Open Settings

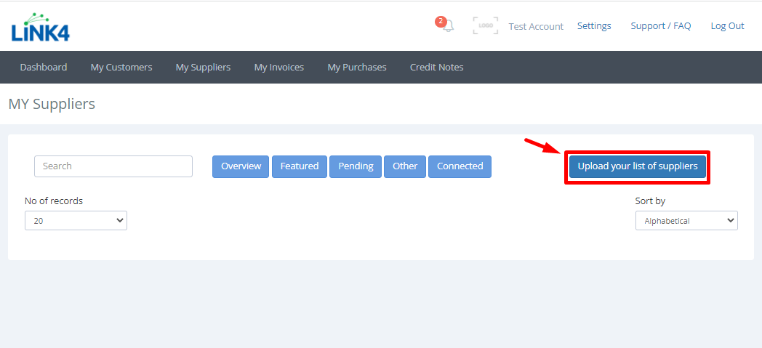coord(594,25)
